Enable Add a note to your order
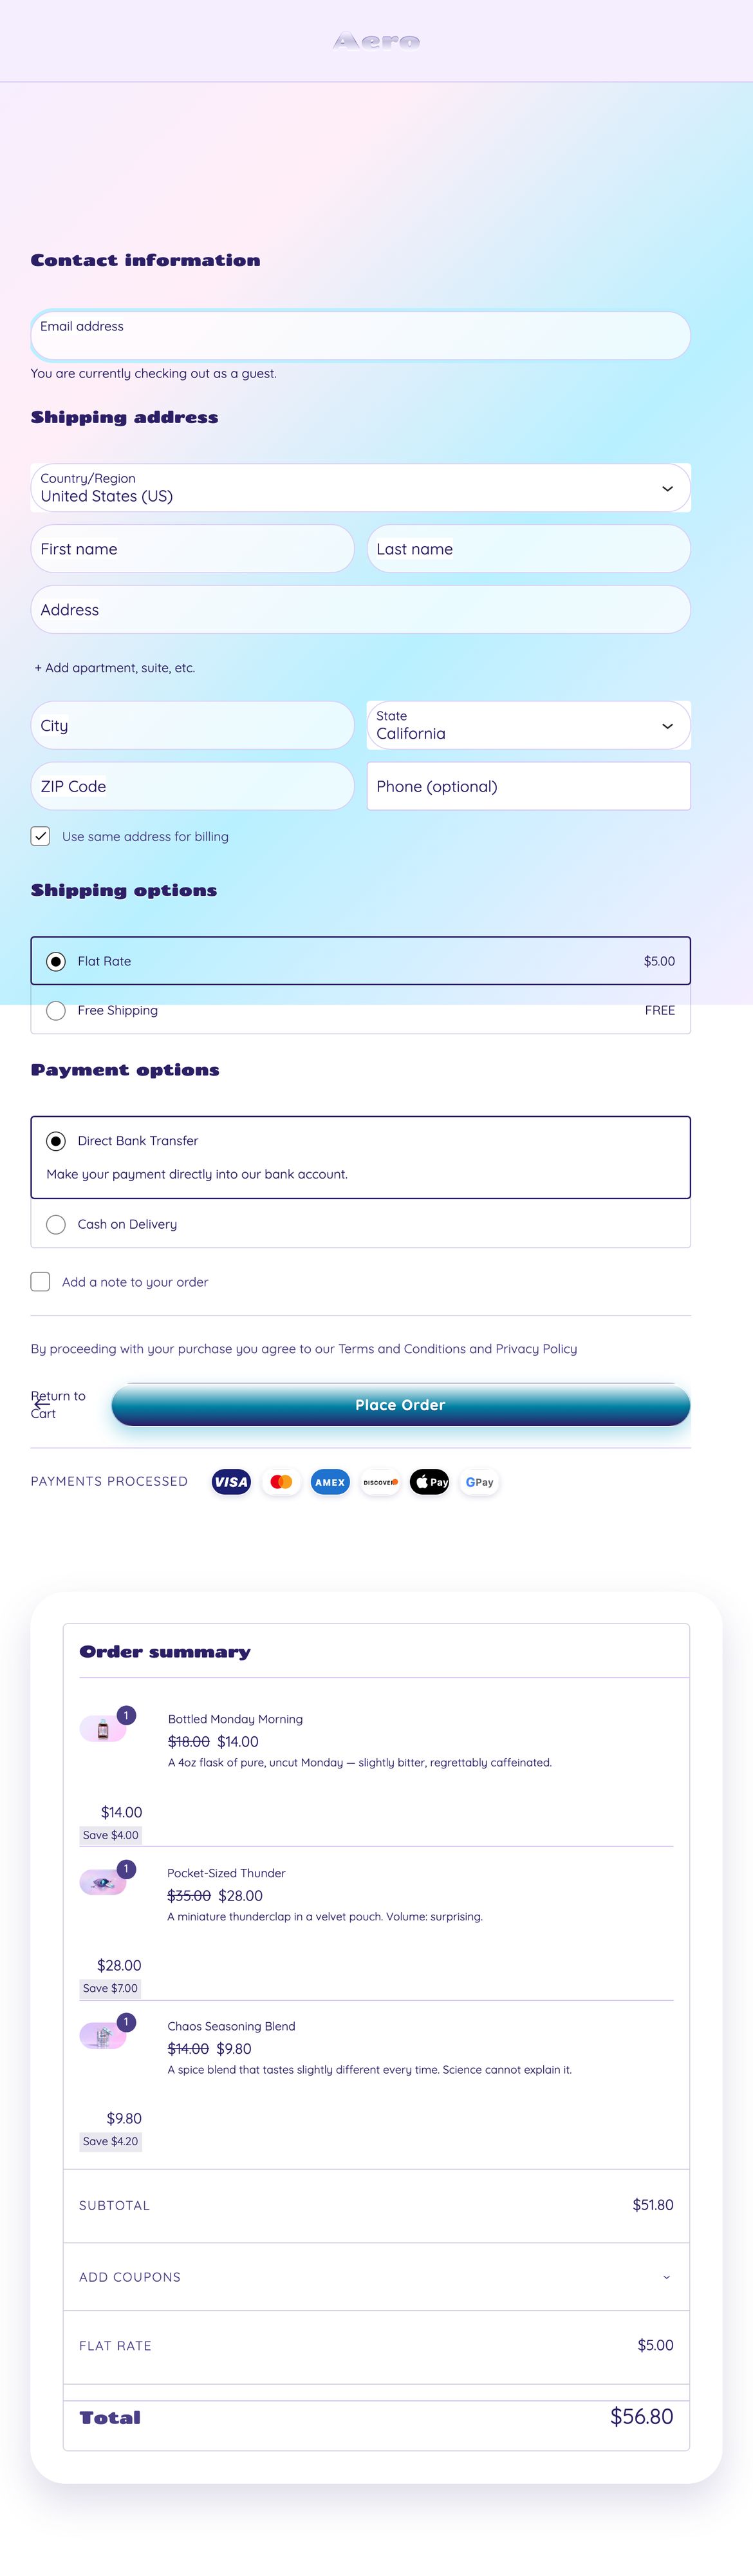This screenshot has width=753, height=2576. point(41,1282)
